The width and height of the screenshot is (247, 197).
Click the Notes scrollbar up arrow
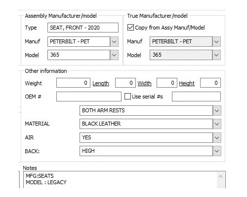[x=221, y=176]
